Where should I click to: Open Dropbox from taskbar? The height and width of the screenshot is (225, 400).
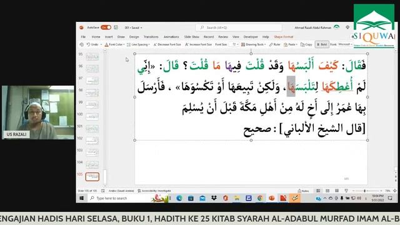[x=214, y=198]
